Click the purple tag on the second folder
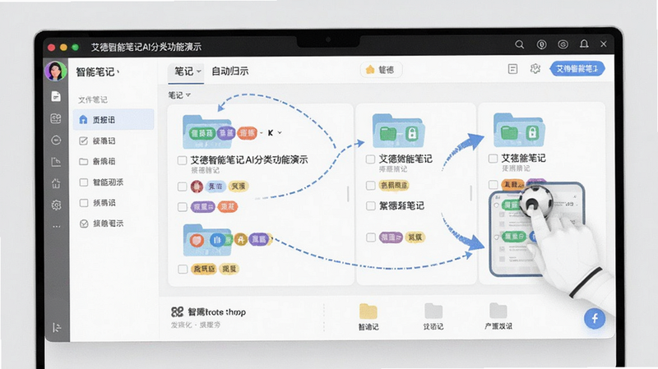This screenshot has height=369, width=658. point(259,239)
